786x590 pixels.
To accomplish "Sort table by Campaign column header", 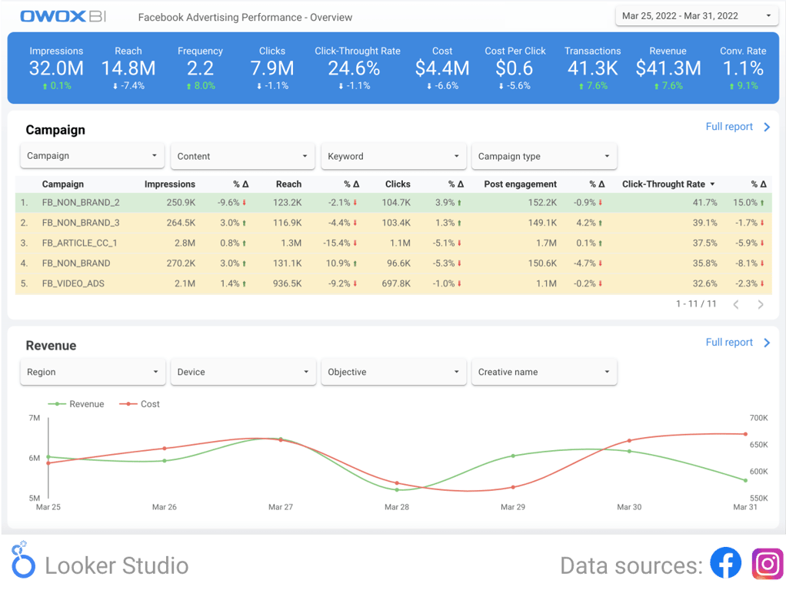I will [x=62, y=184].
